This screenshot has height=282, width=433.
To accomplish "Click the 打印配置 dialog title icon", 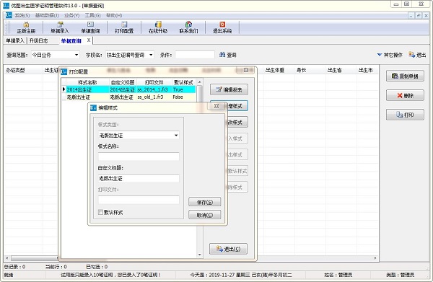I will point(64,71).
